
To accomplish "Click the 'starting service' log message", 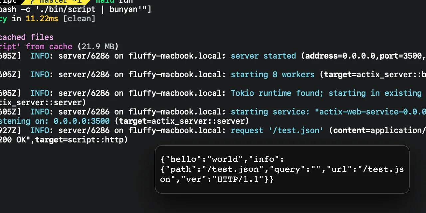I will [x=270, y=112].
